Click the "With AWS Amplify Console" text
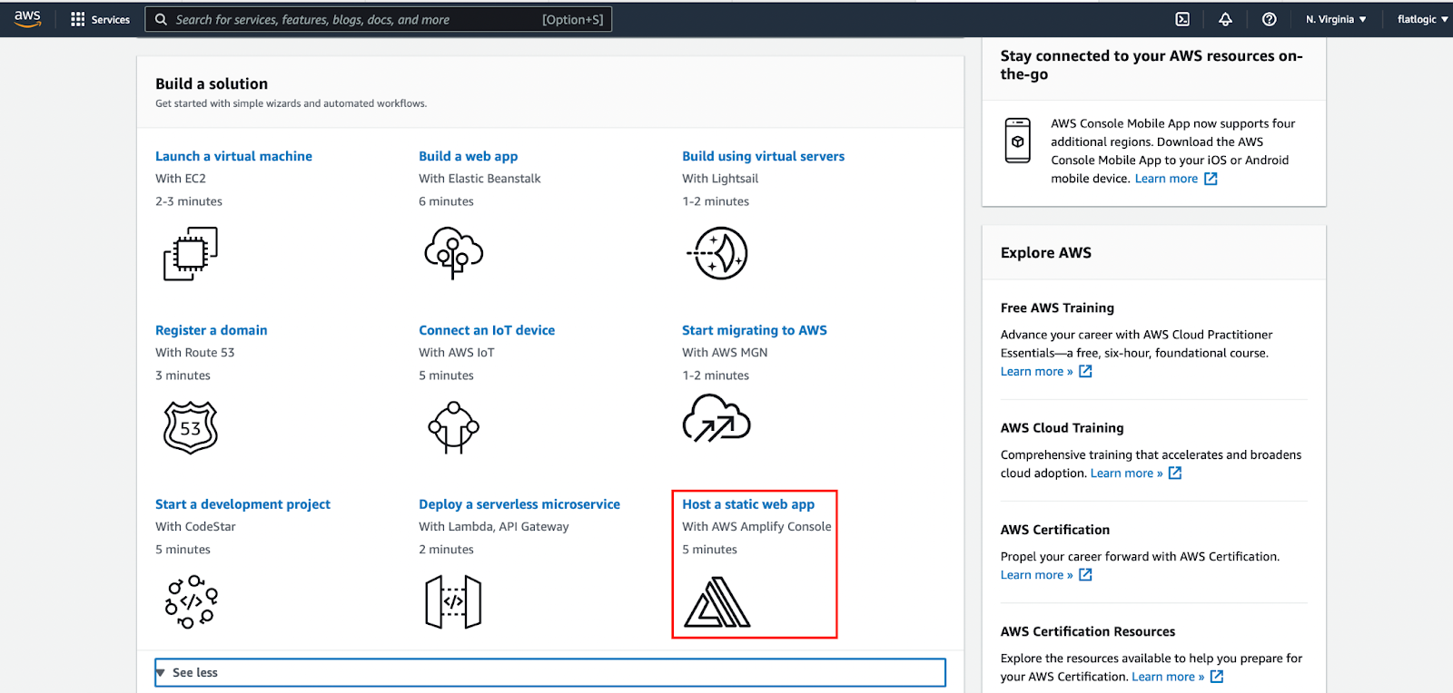This screenshot has width=1453, height=693. [x=756, y=526]
